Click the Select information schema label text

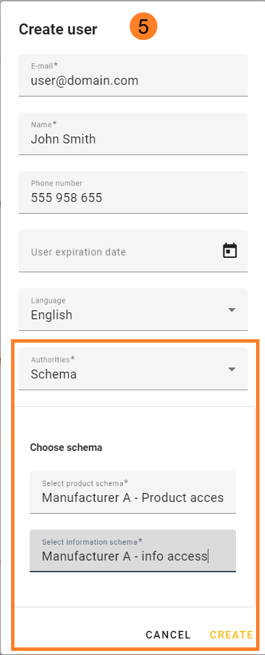point(92,542)
